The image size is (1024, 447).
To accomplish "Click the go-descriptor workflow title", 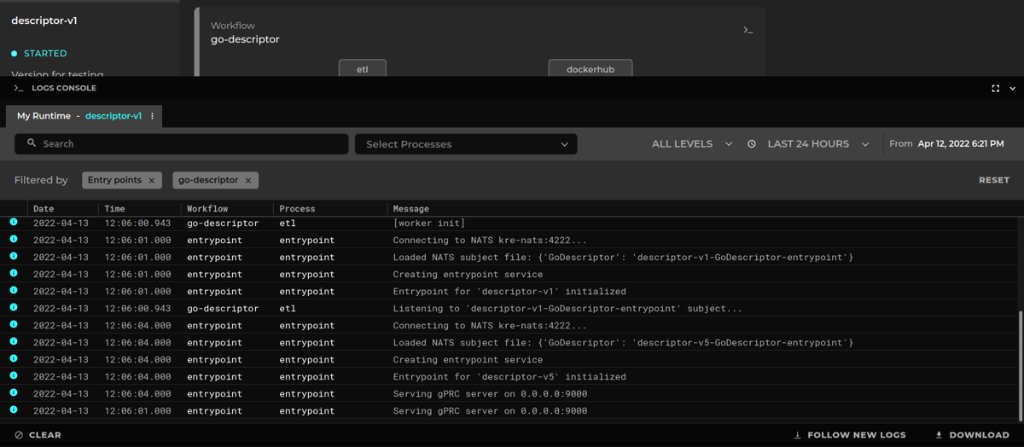I will click(245, 39).
